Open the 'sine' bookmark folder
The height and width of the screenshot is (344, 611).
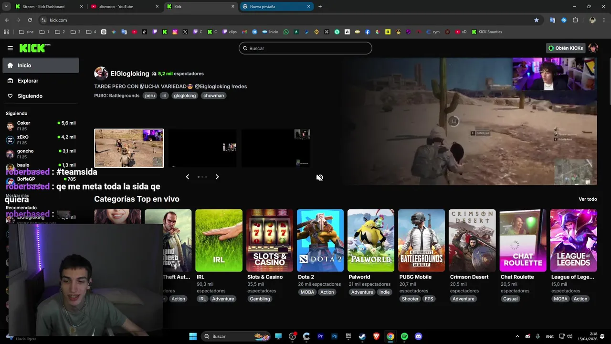point(26,32)
